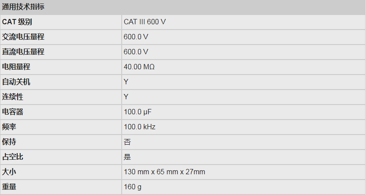Click the 130 mm x 65 mm x 27mm size value
The image size is (366, 195).
coord(164,172)
